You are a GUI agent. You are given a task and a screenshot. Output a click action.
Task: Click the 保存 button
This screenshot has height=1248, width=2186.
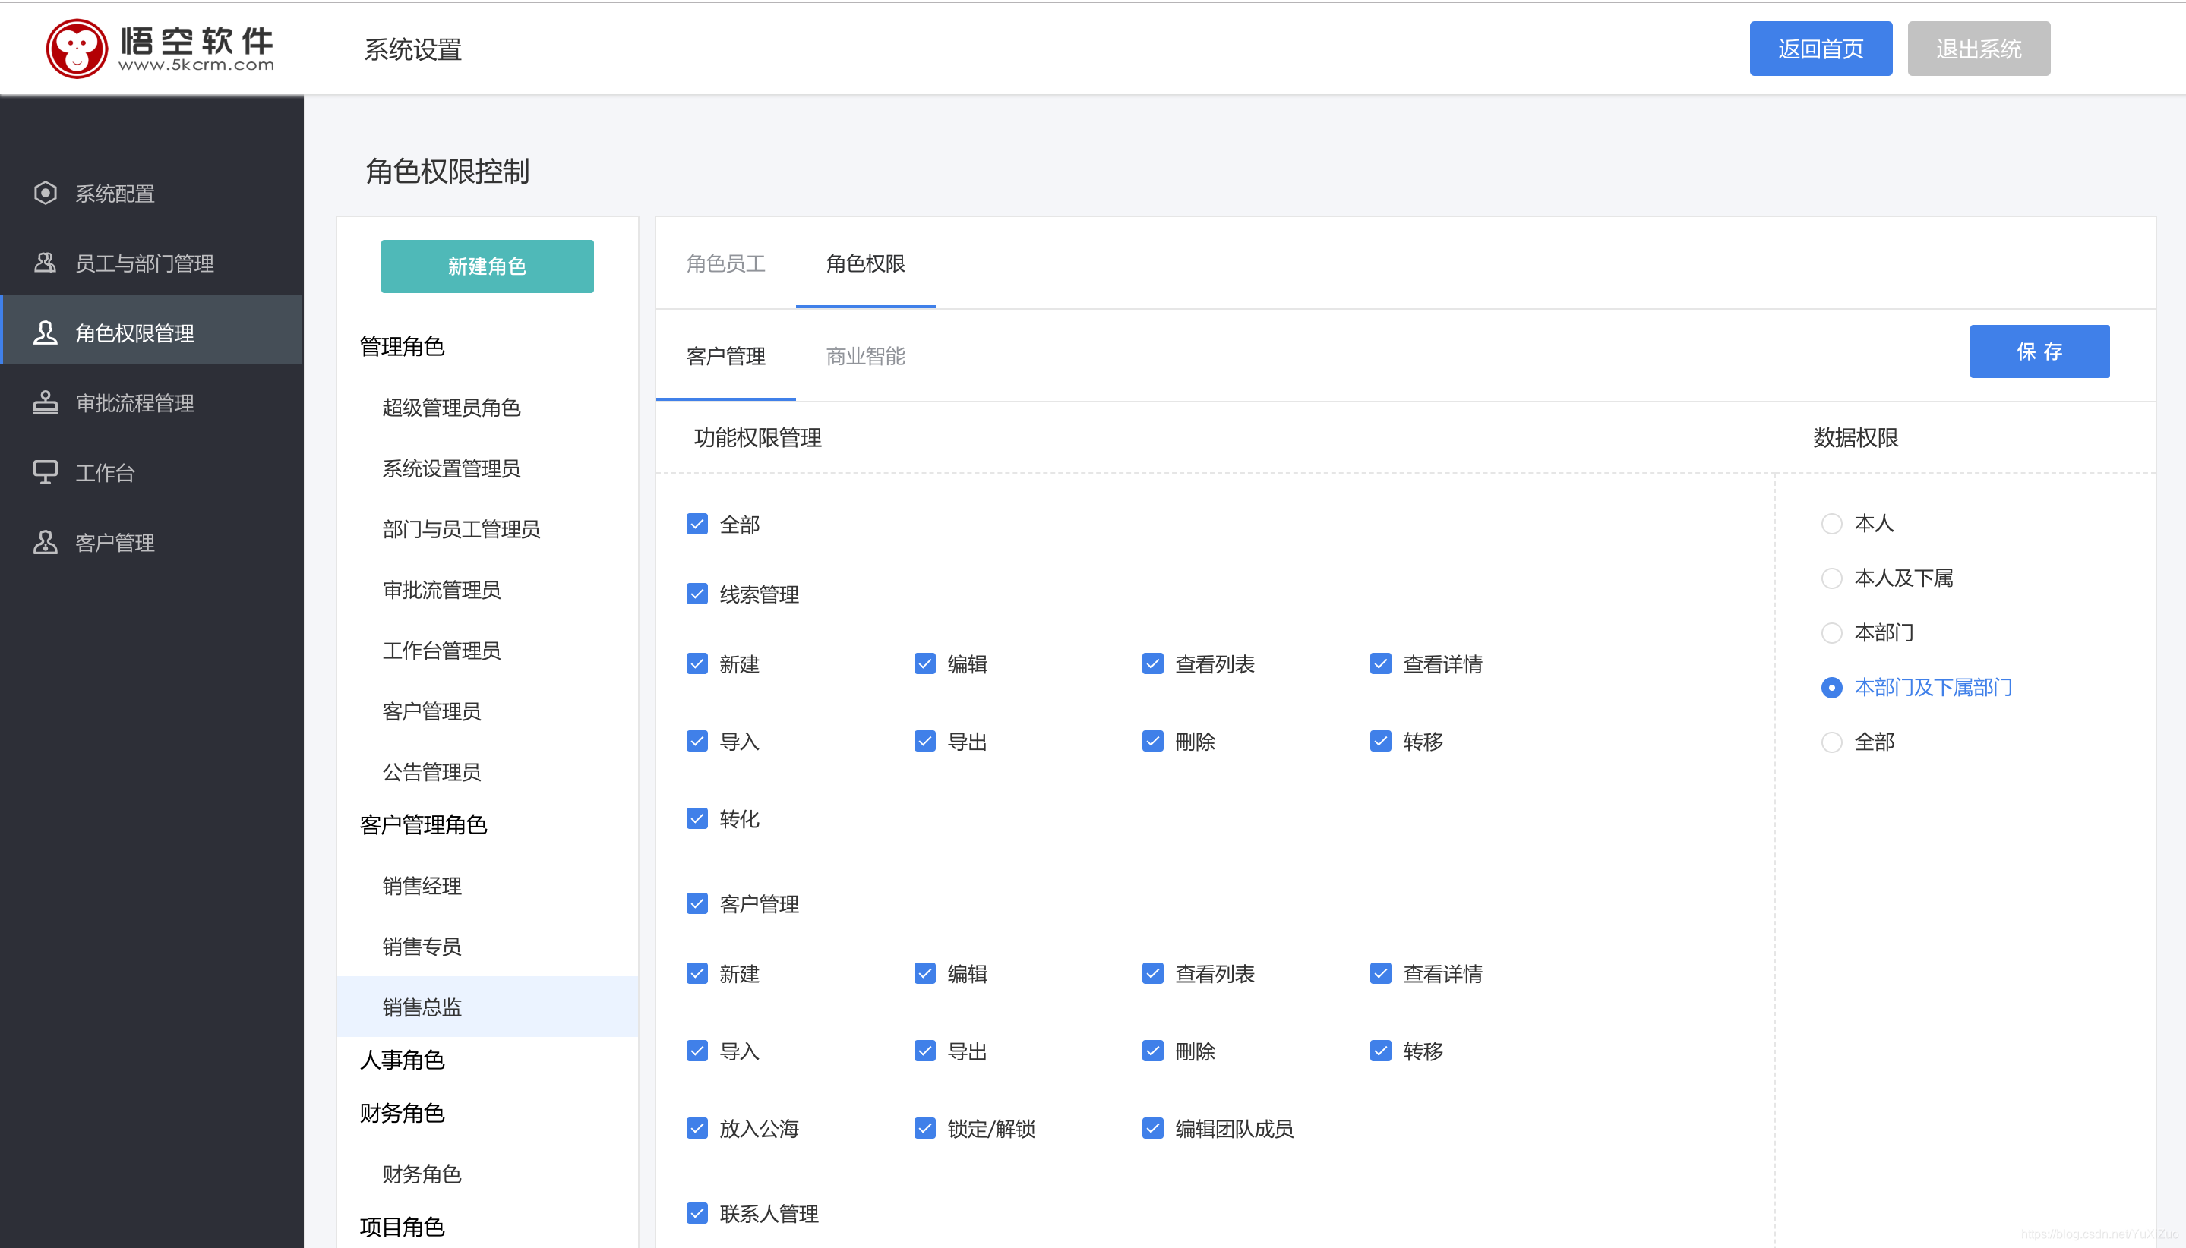pos(2039,351)
